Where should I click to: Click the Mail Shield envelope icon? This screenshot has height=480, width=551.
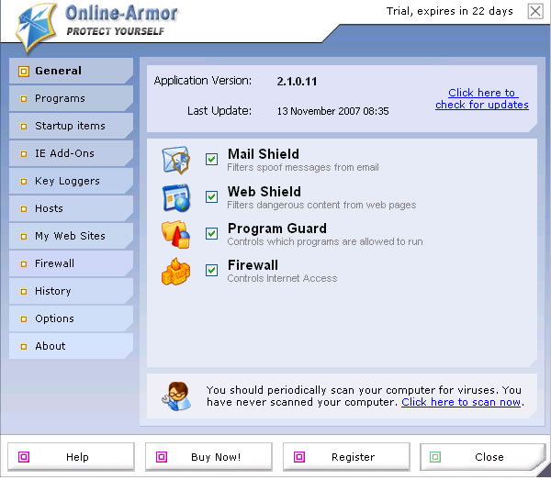[x=176, y=160]
